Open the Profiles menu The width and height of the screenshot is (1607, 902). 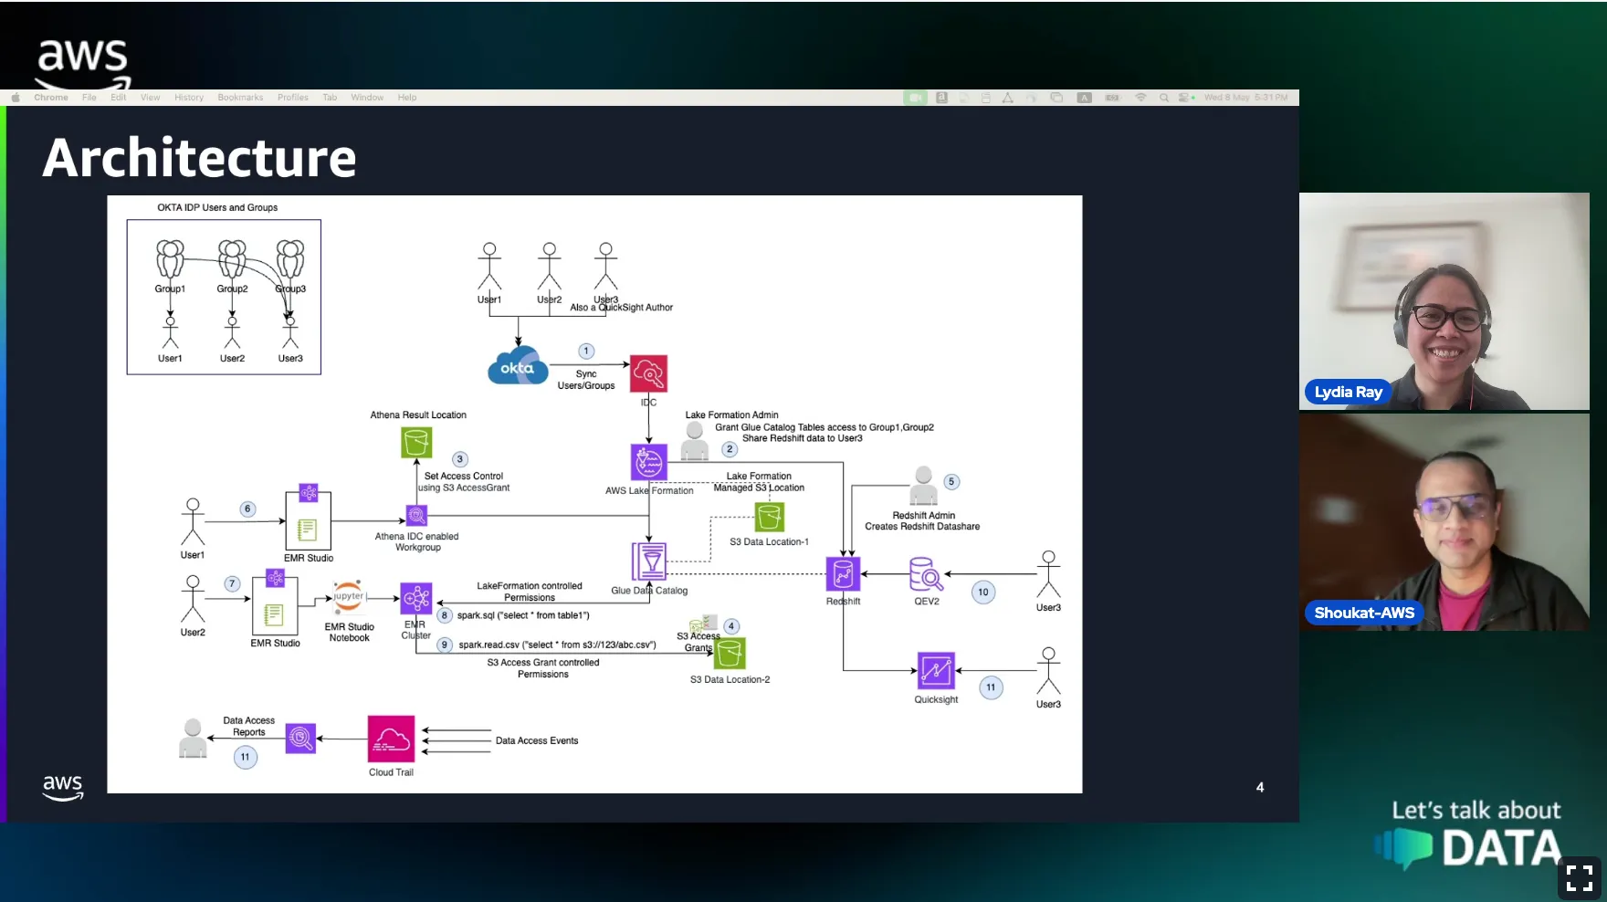point(293,98)
